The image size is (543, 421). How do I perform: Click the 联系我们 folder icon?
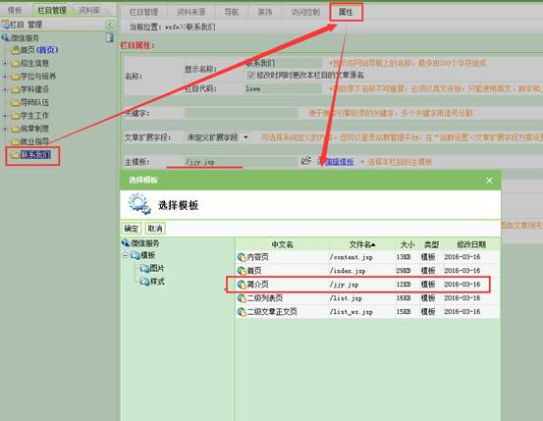[16, 155]
